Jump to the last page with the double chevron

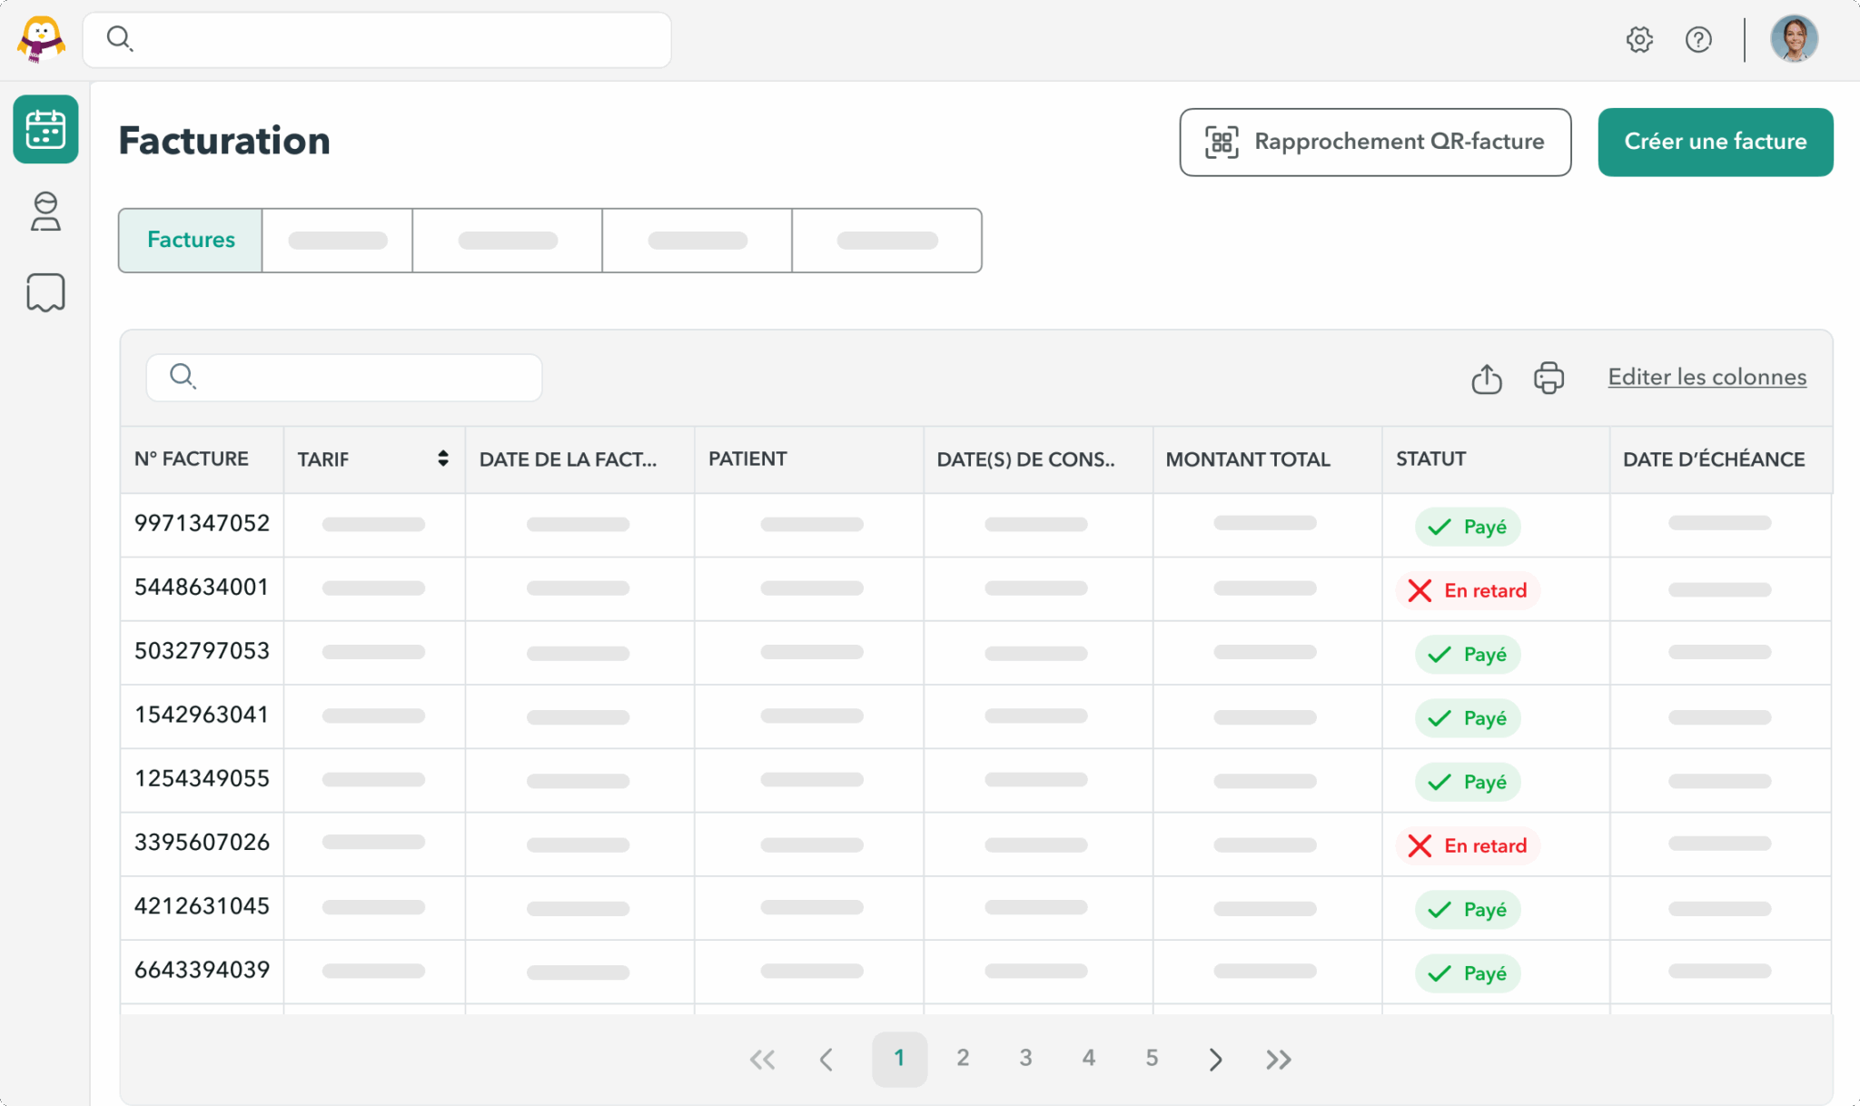pyautogui.click(x=1279, y=1059)
